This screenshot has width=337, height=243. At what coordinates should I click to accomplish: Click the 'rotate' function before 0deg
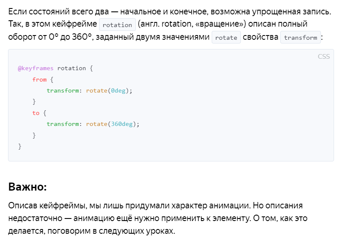click(96, 90)
